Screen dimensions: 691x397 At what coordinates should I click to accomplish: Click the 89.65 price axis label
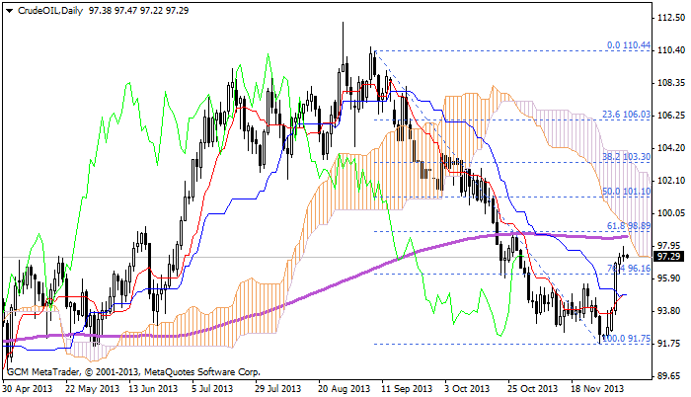tap(668, 374)
